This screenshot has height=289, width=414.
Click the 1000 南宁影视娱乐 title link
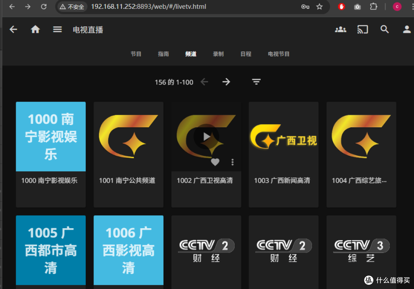pyautogui.click(x=49, y=180)
